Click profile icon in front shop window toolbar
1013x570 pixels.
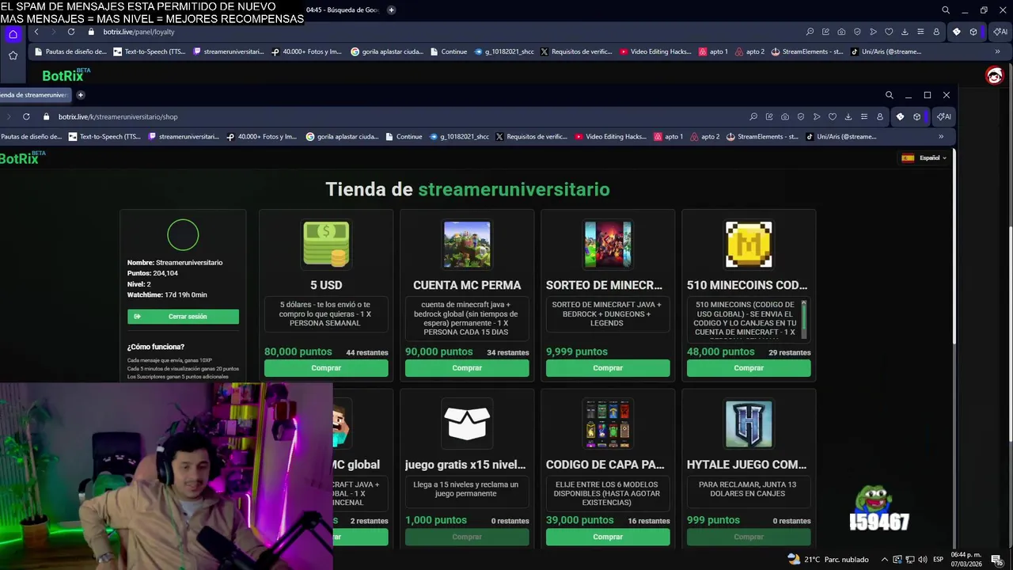(x=880, y=116)
